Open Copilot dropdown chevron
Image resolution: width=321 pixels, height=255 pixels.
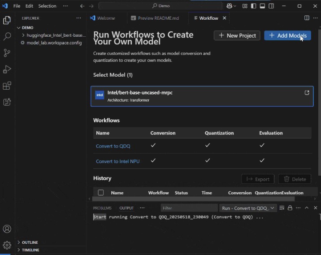tap(235, 6)
